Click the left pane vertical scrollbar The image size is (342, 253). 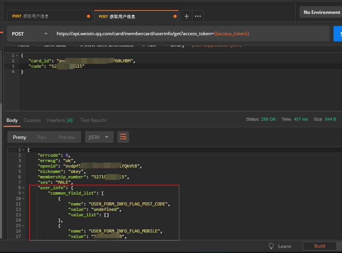point(1,170)
